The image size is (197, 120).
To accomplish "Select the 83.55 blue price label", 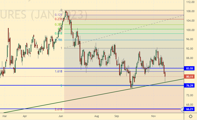I will pyautogui.click(x=190, y=69).
